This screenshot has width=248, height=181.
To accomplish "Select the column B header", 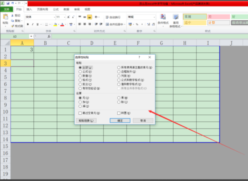I will pyautogui.click(x=45, y=43).
